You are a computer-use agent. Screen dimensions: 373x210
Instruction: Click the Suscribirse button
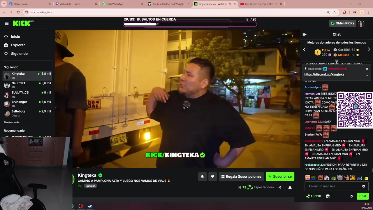point(280,176)
